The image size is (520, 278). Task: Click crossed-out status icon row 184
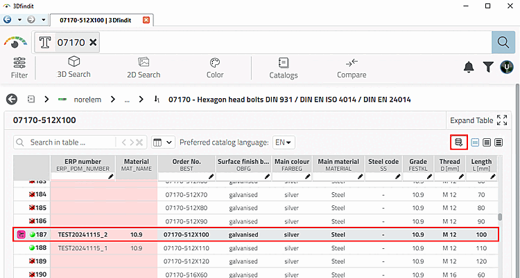(32, 194)
